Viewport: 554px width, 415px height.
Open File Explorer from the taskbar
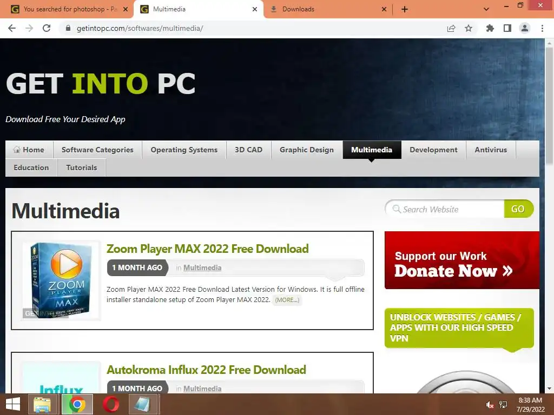(x=42, y=404)
